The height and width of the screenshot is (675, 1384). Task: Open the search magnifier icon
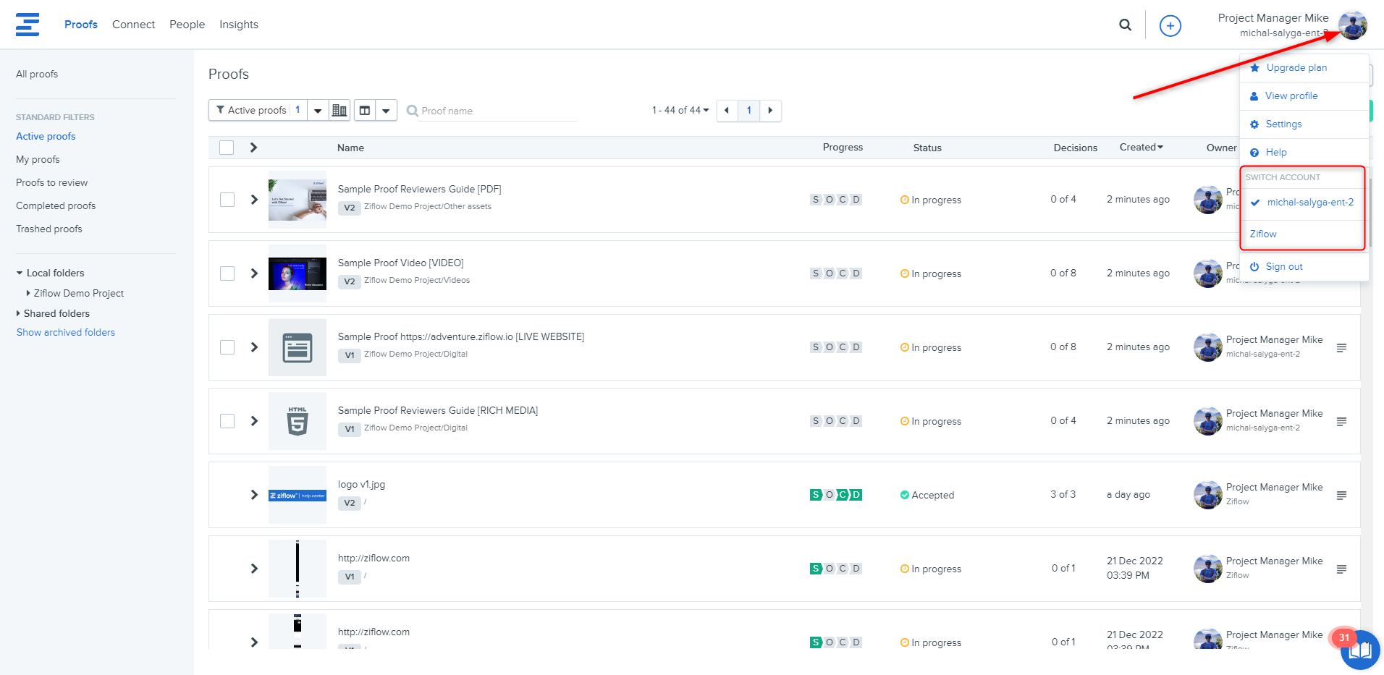pos(1125,25)
